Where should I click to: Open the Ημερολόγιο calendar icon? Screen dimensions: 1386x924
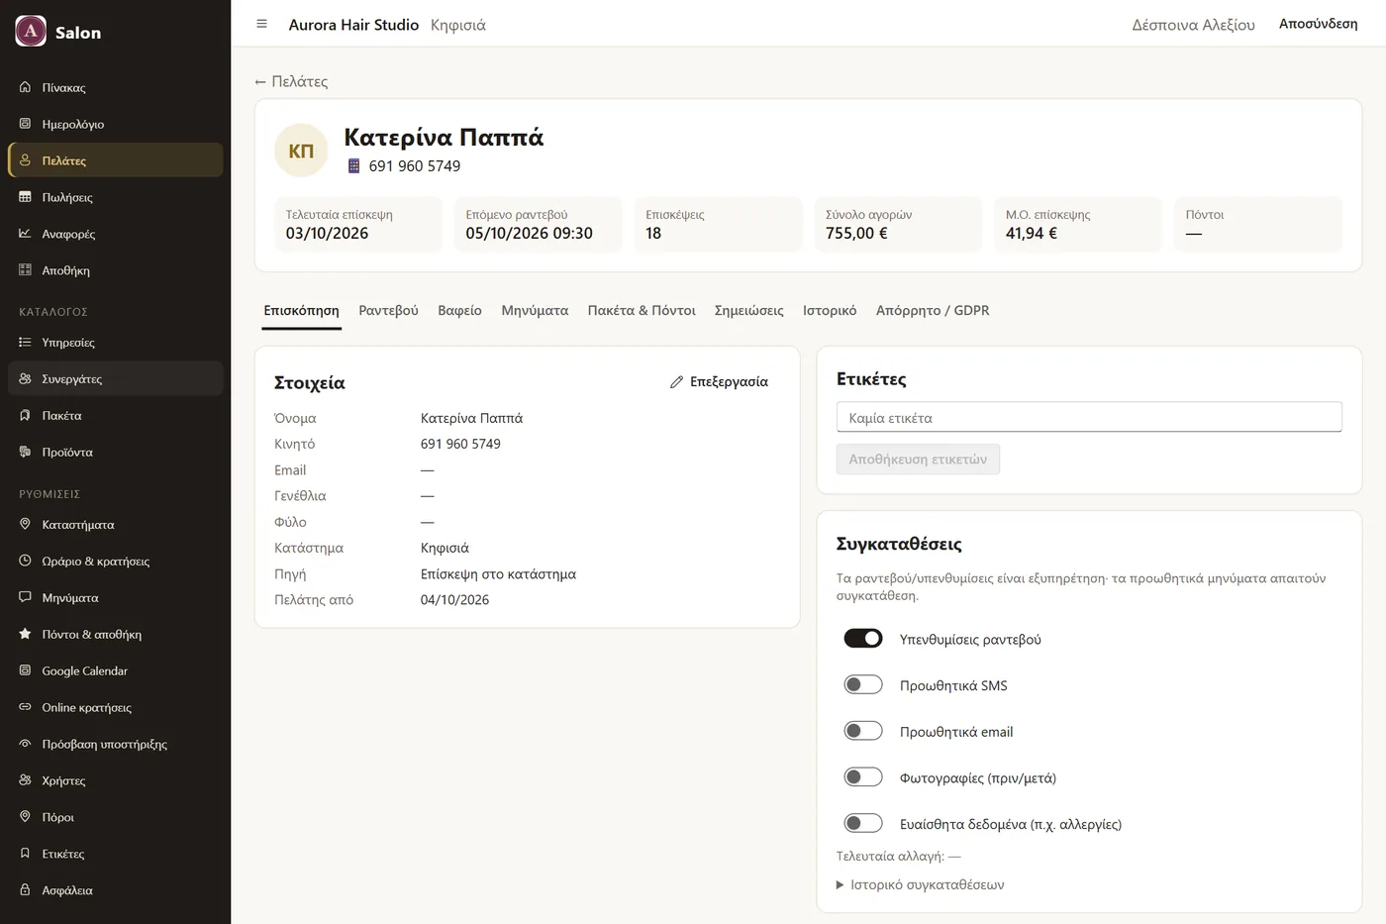coord(26,124)
